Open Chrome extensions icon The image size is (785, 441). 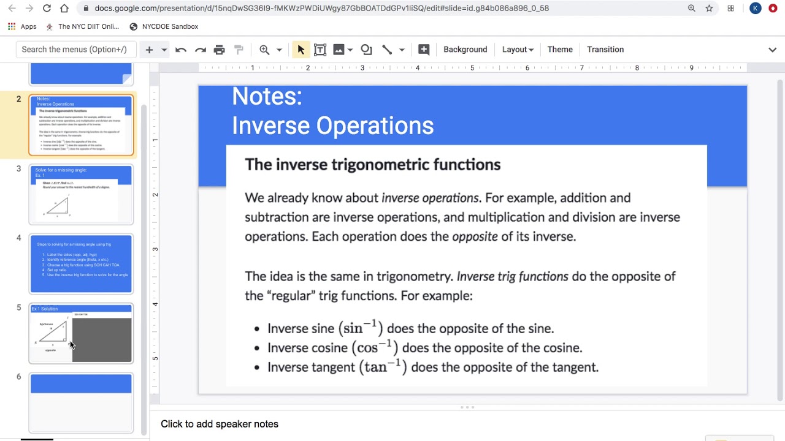731,9
